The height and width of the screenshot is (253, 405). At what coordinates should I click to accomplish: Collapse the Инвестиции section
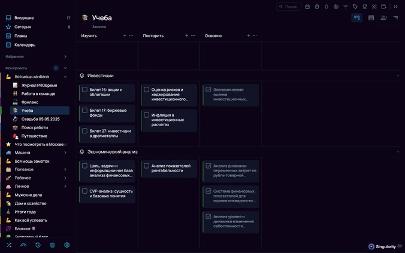(398, 75)
